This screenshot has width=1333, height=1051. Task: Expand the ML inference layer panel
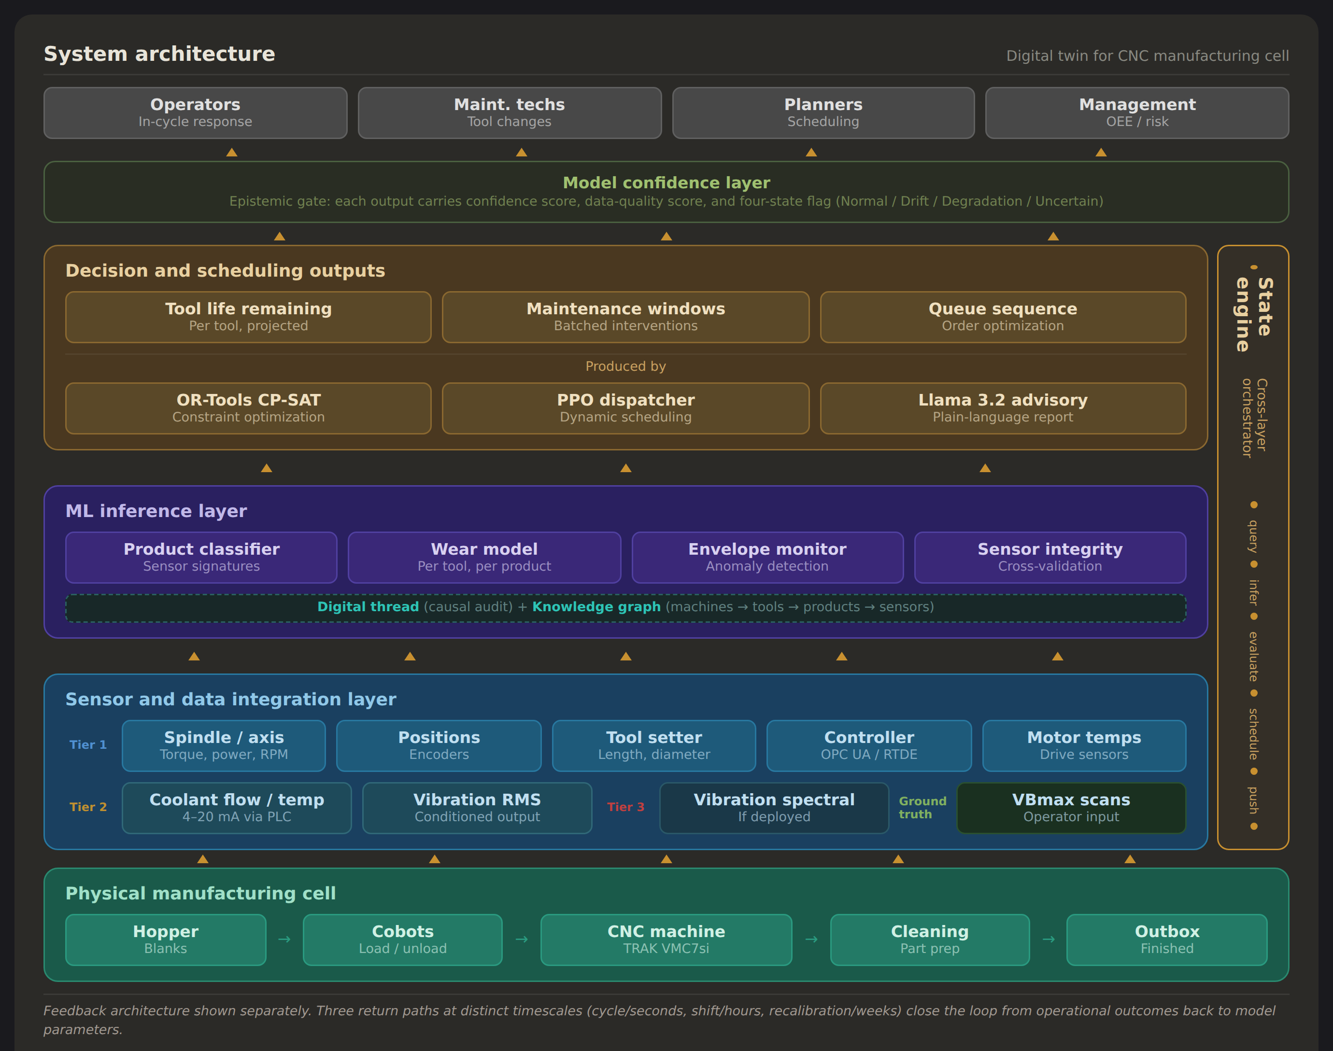(x=156, y=511)
